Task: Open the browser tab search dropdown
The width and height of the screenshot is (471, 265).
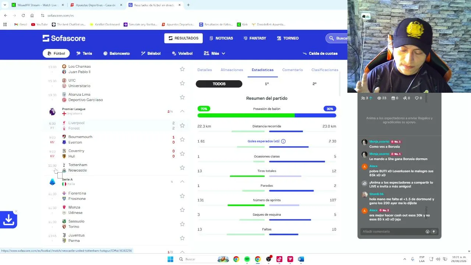Action: [x=5, y=5]
